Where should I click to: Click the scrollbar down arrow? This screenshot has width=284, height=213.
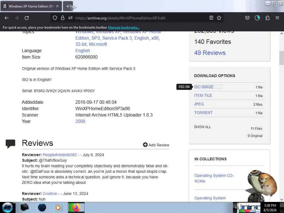tap(282, 200)
